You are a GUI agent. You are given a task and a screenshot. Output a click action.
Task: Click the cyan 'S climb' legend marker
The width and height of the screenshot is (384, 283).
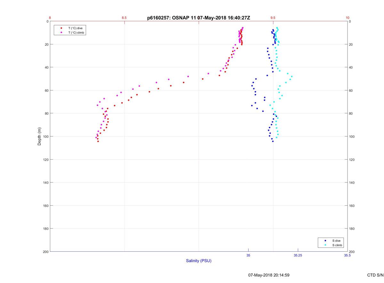(x=325, y=245)
